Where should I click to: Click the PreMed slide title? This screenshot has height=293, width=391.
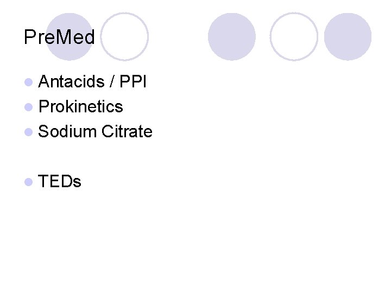(59, 37)
